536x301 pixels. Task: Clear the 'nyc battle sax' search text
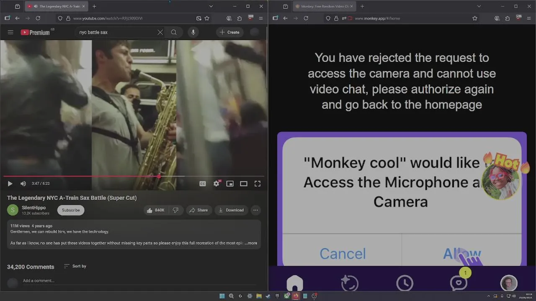(x=160, y=32)
